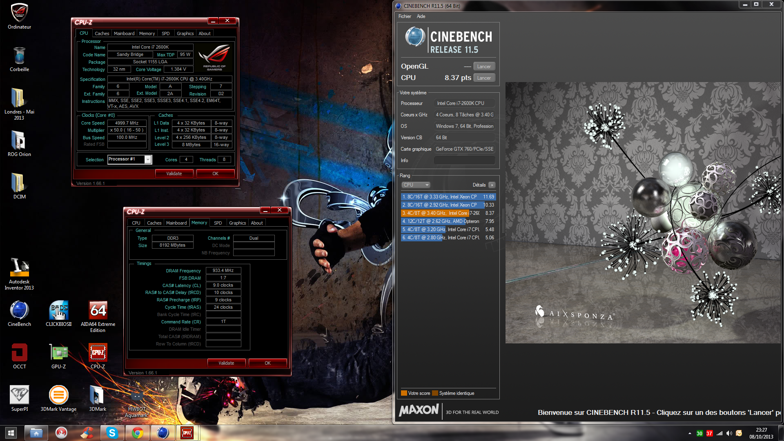This screenshot has height=441, width=784.
Task: Click the Système identique legend swatch
Action: click(x=435, y=393)
